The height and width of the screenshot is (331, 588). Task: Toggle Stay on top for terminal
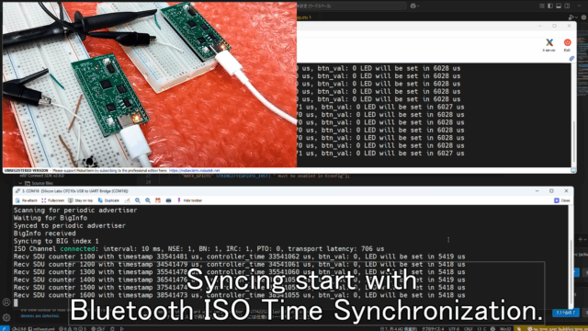tap(80, 200)
